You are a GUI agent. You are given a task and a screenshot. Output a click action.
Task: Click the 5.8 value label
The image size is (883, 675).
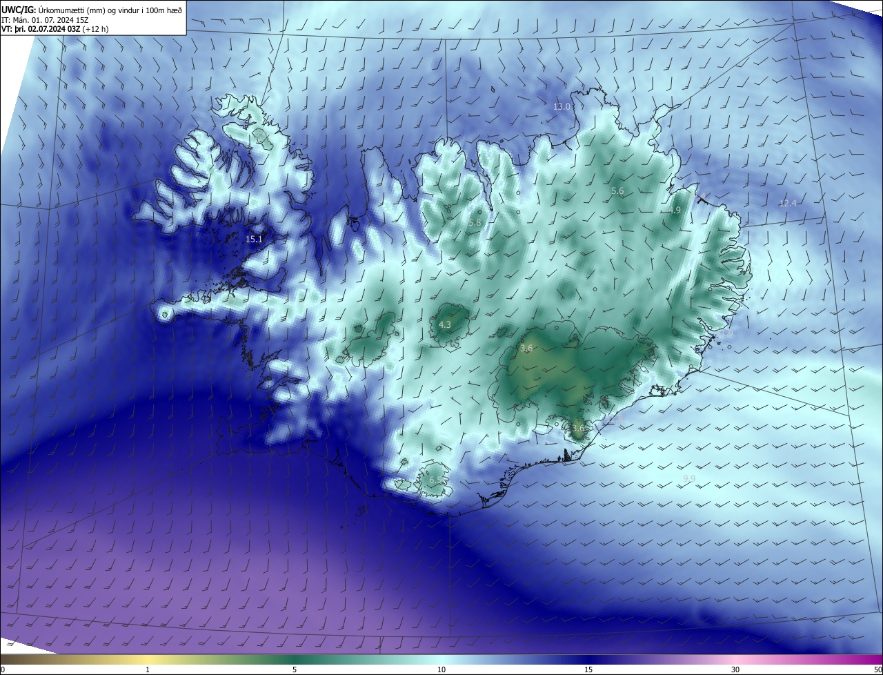[x=475, y=223]
